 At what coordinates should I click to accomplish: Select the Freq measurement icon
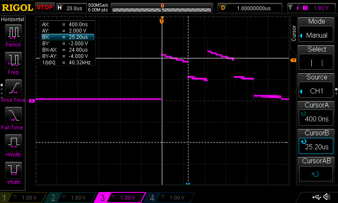pyautogui.click(x=14, y=60)
